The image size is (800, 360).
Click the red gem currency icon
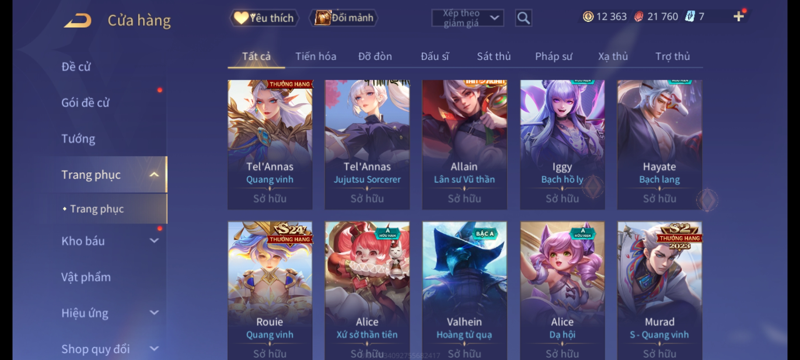(x=639, y=17)
